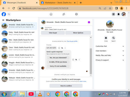Click the chat scrollbar down arrow
Image resolution: width=130 pixels, height=97 pixels.
click(x=91, y=75)
